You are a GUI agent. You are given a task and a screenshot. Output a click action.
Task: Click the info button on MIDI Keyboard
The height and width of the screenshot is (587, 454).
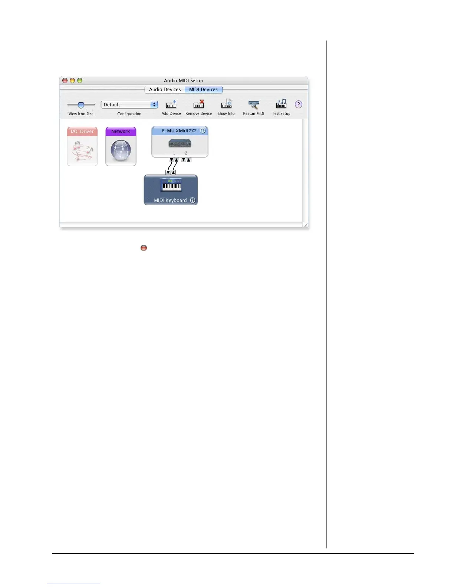coord(193,200)
